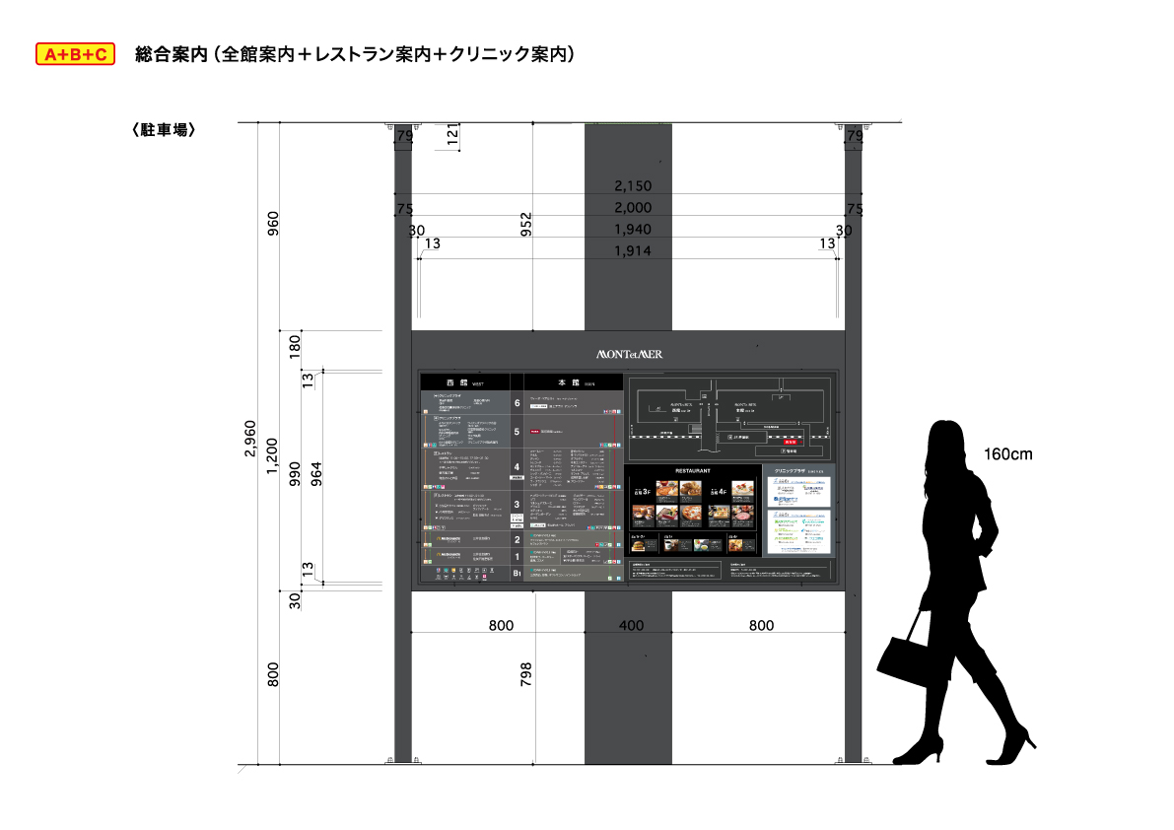The image size is (1174, 830).
Task: Click the 〈駐車場〉 label
Action: tap(164, 128)
